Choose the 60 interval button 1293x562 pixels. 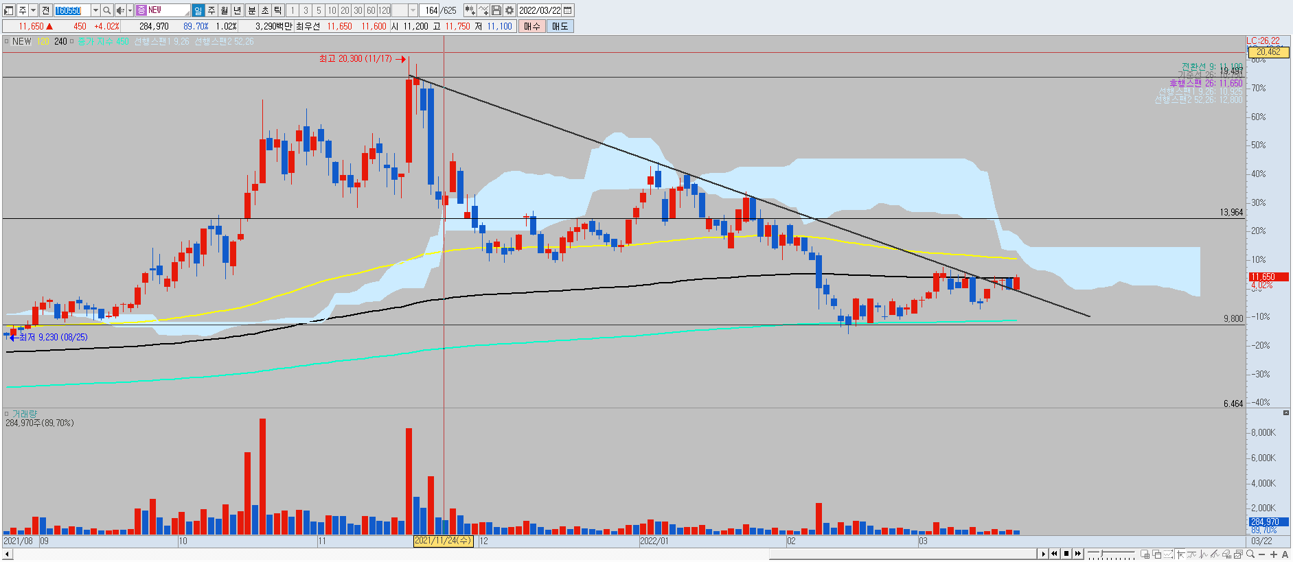click(x=371, y=10)
